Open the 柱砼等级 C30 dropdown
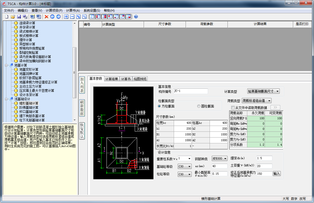This screenshot has height=203, width=314. tap(190, 174)
